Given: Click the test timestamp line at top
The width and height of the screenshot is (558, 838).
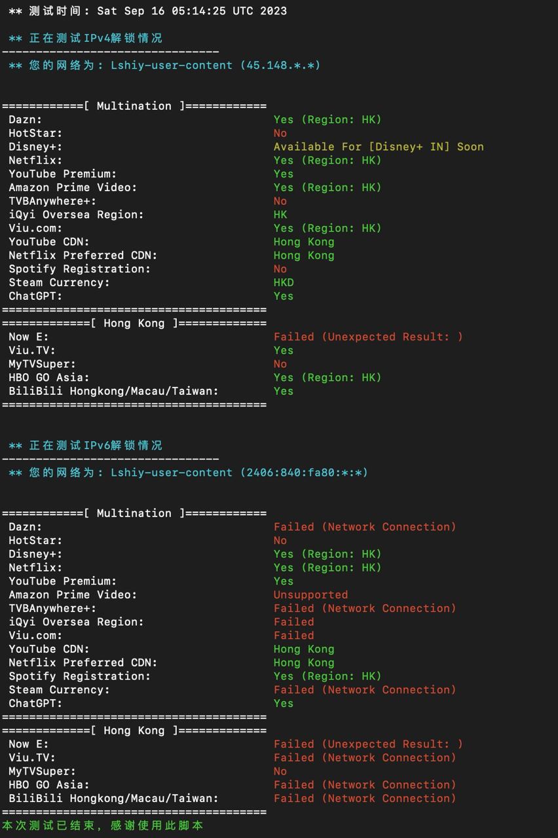Looking at the screenshot, I should tap(147, 11).
